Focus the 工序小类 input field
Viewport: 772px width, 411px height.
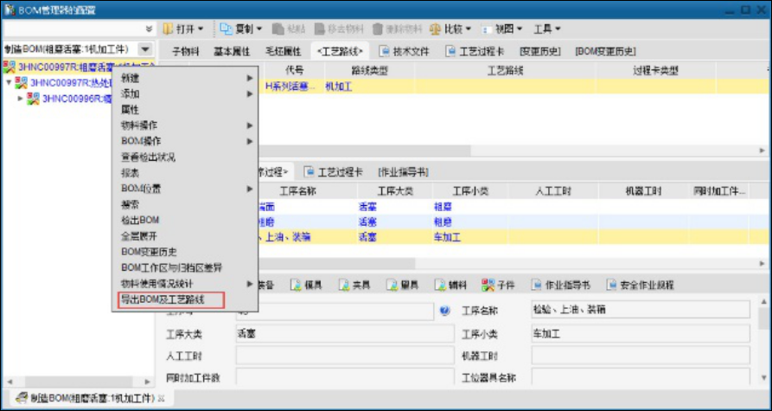[x=640, y=334]
